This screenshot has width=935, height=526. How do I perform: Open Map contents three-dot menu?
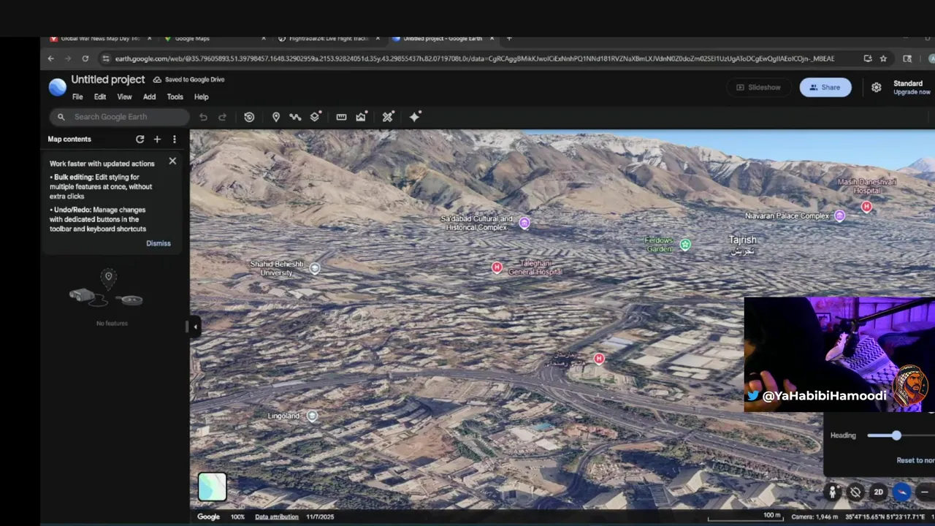click(174, 140)
